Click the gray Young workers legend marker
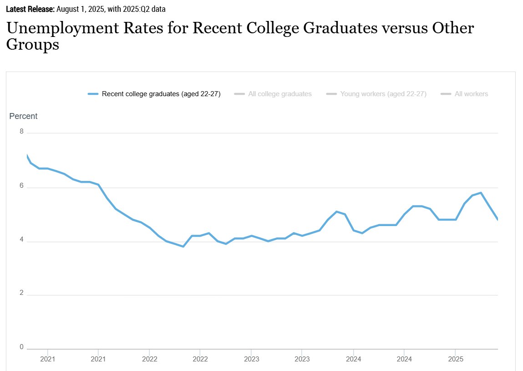The height and width of the screenshot is (371, 523). (331, 94)
